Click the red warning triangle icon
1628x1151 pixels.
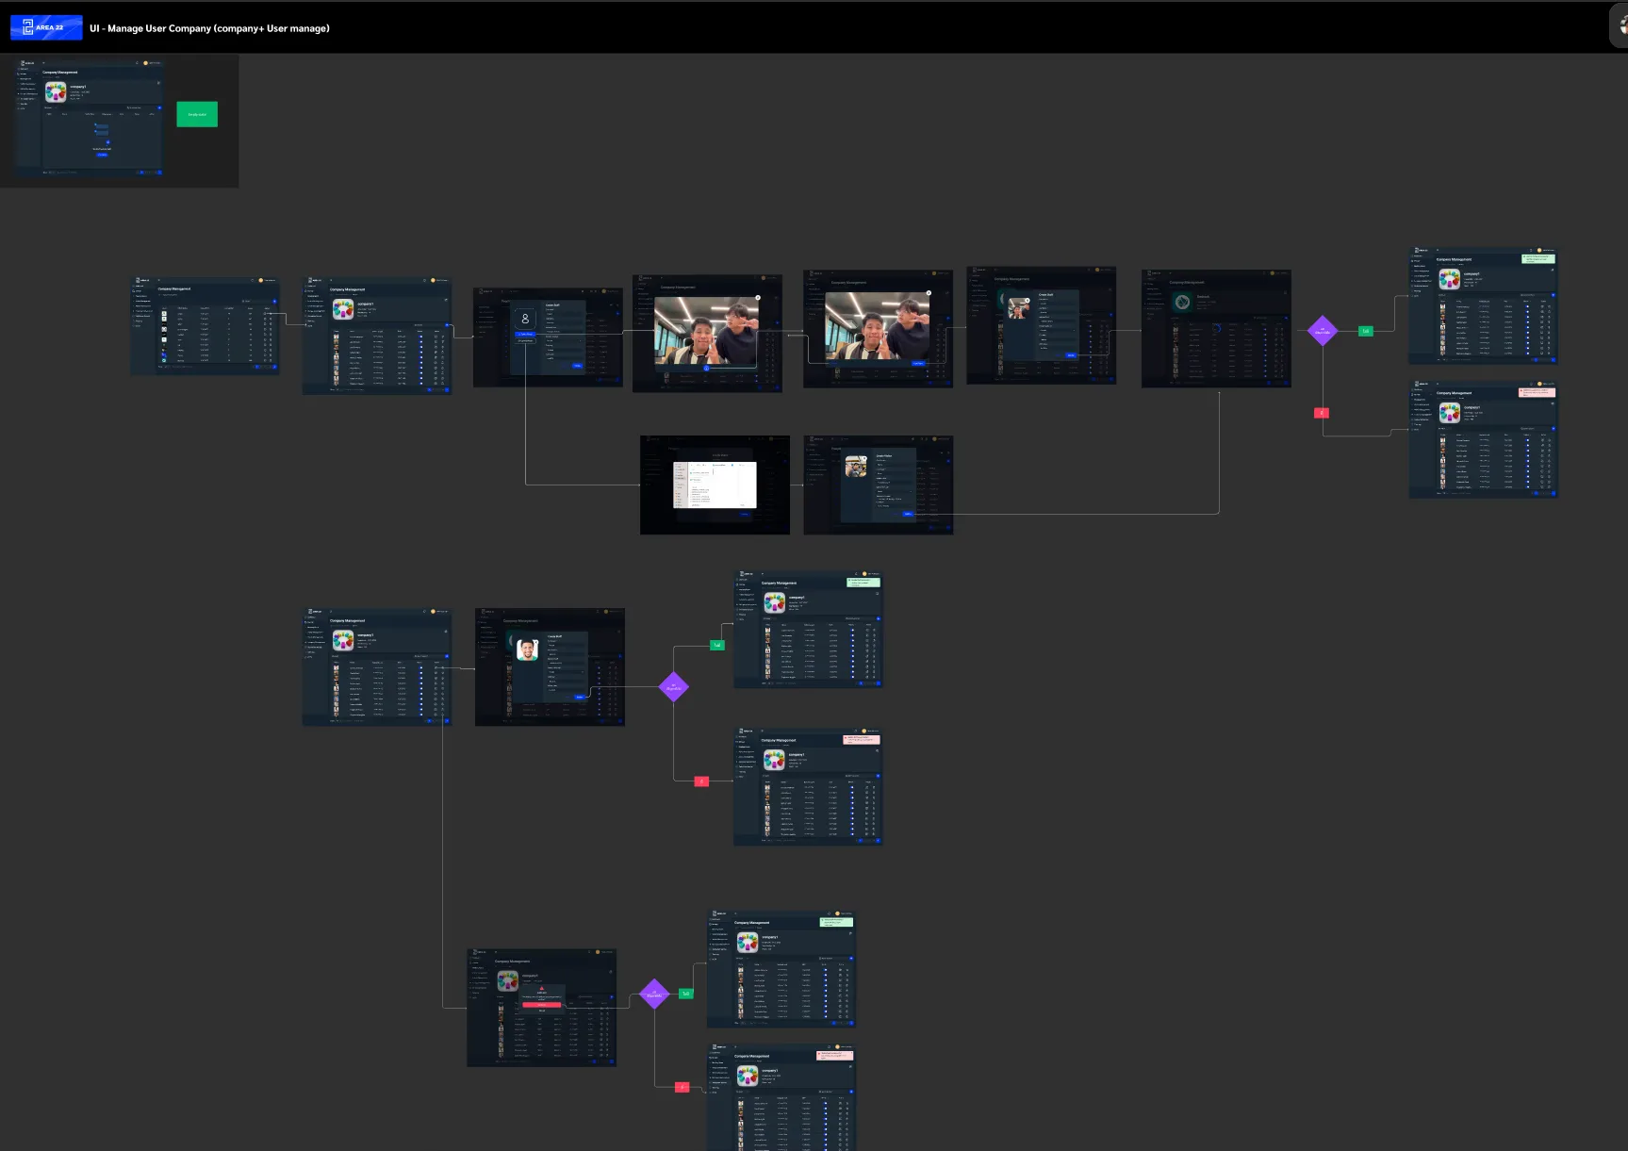click(x=541, y=988)
